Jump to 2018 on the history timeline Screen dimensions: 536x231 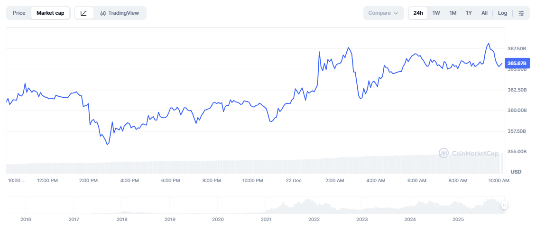[x=122, y=220]
